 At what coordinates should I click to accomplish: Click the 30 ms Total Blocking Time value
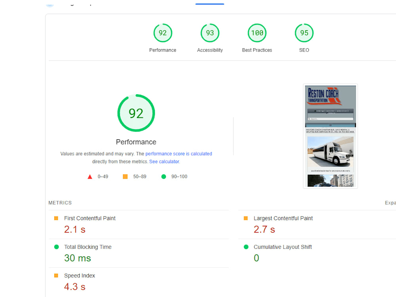[78, 258]
